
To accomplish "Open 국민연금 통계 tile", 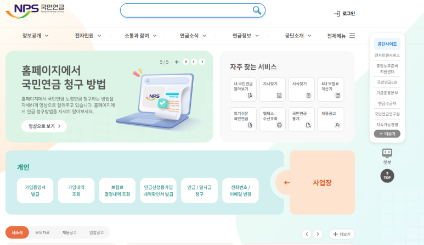I will (302, 119).
